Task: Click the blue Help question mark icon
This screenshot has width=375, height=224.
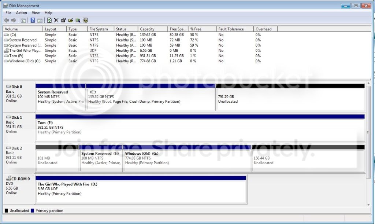Action: 33,20
